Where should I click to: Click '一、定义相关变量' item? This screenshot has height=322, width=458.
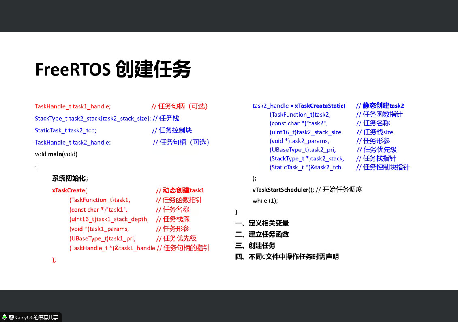pos(262,223)
